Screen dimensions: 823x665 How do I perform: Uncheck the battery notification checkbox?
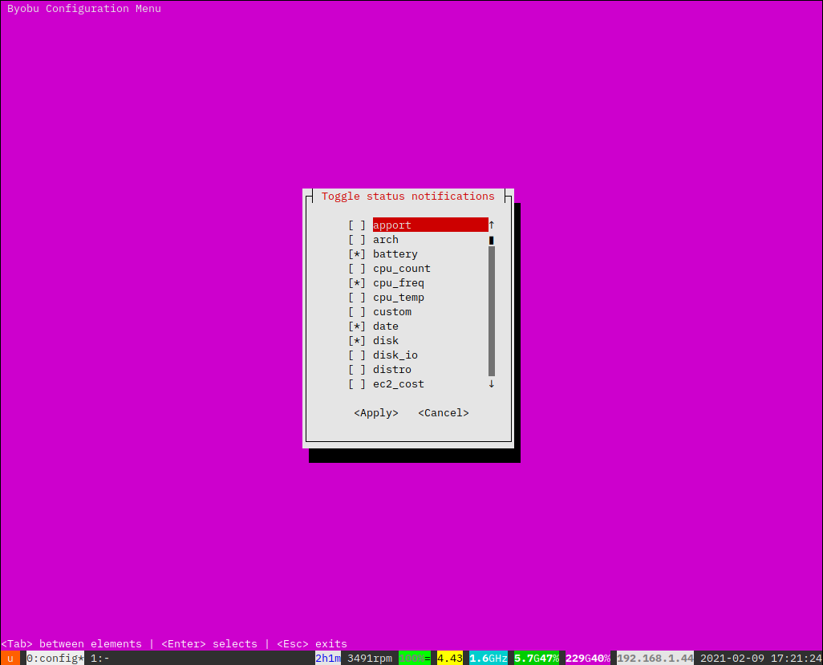tap(357, 254)
